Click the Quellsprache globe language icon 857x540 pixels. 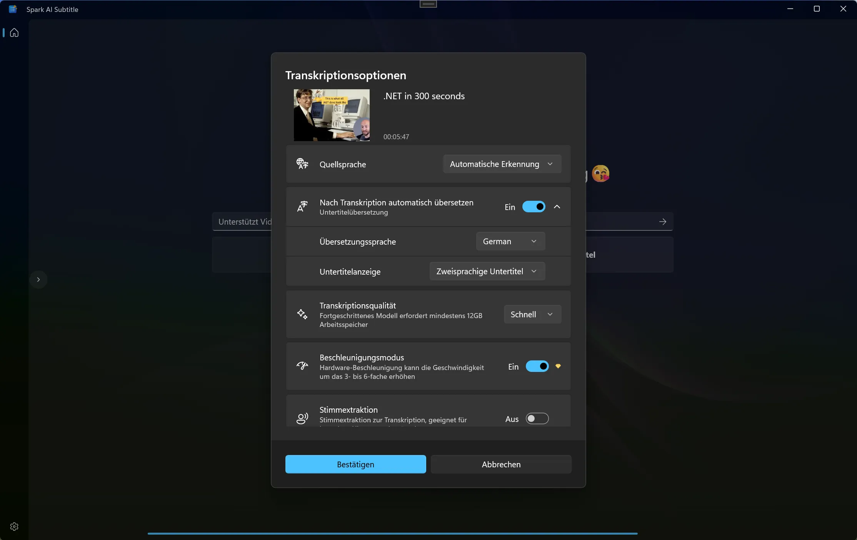(302, 164)
